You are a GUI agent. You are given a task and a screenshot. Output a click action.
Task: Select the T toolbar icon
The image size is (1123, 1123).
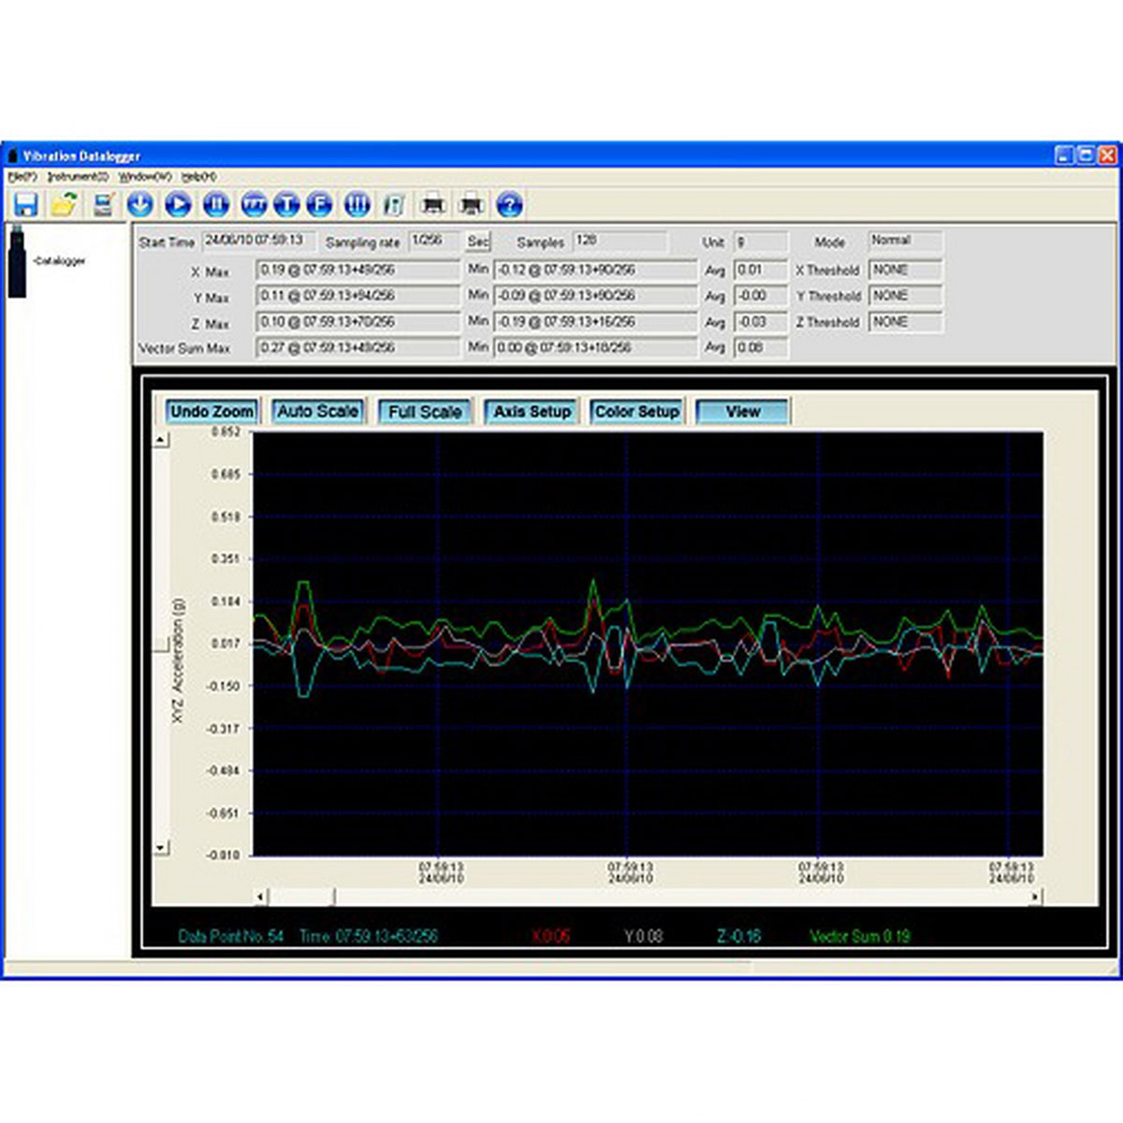(x=286, y=204)
